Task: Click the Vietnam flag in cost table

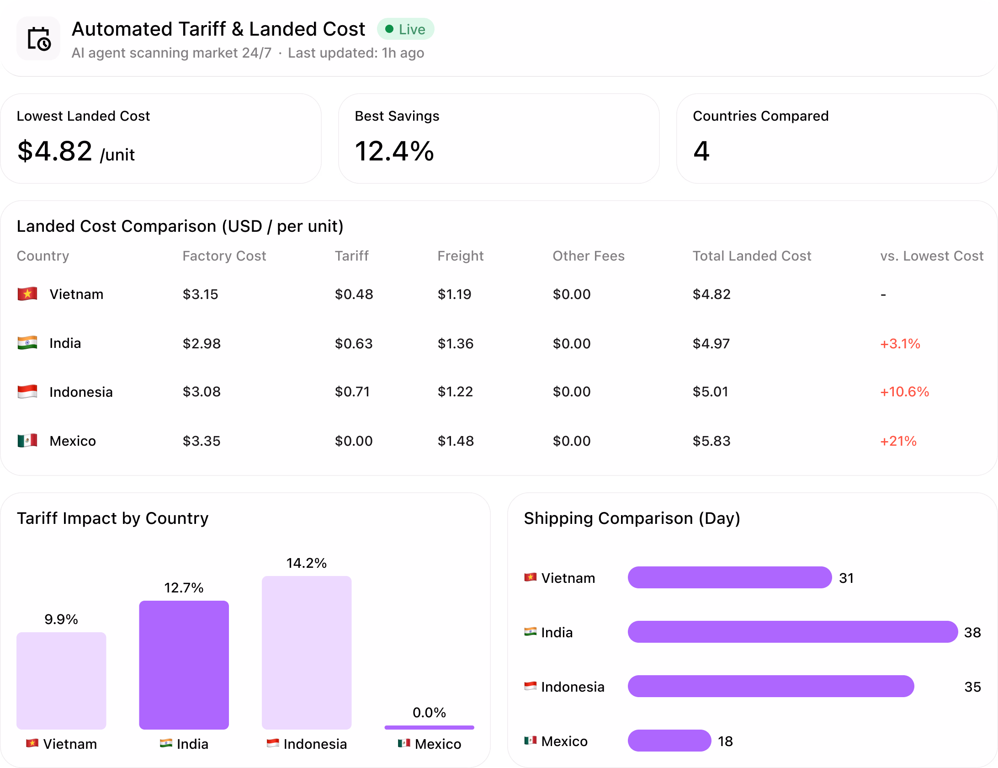Action: [27, 294]
